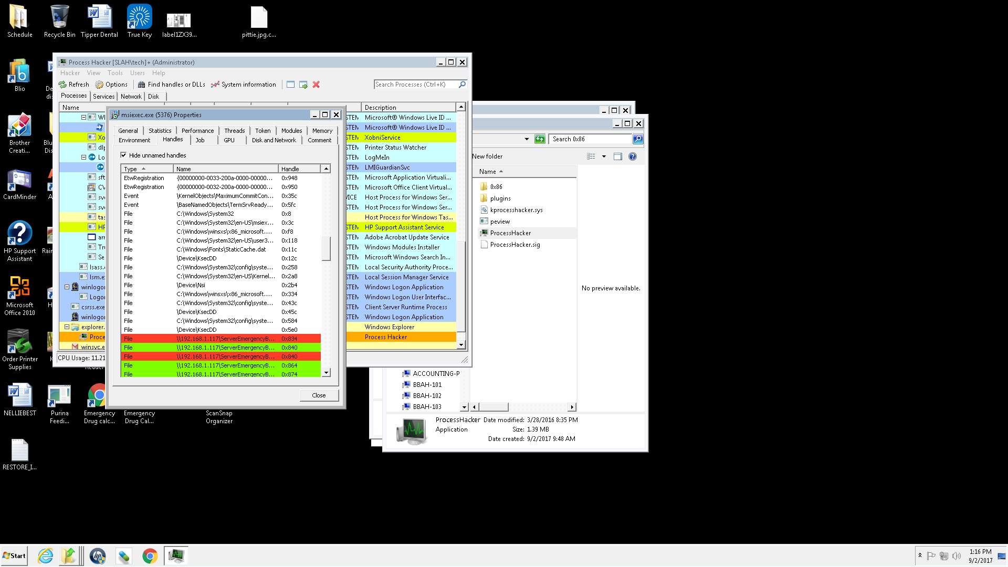The width and height of the screenshot is (1008, 567).
Task: Click the Find window toolbar icon
Action: (x=290, y=85)
